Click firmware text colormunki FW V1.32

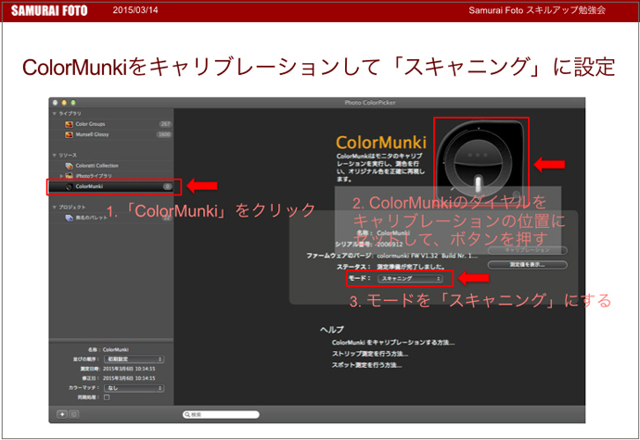[407, 256]
